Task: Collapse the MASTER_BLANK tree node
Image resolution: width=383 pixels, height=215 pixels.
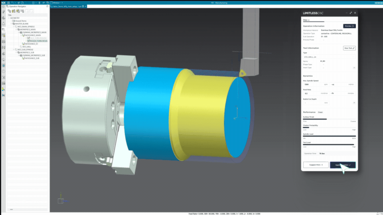Action: point(11,23)
